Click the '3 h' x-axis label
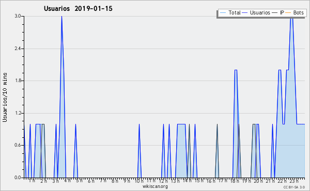The height and width of the screenshot is (191, 310). 56,181
